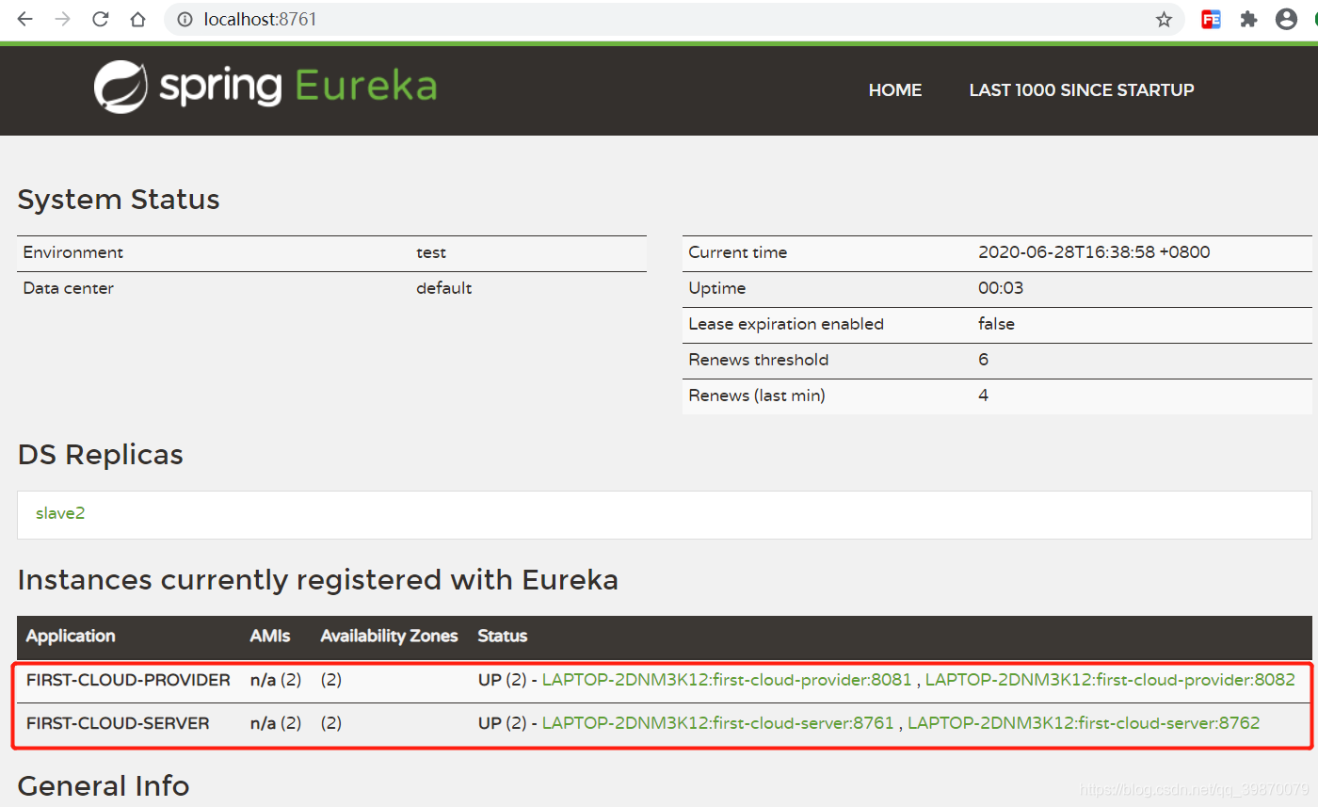Click the Uptime label cell
The image size is (1318, 807).
pyautogui.click(x=716, y=288)
